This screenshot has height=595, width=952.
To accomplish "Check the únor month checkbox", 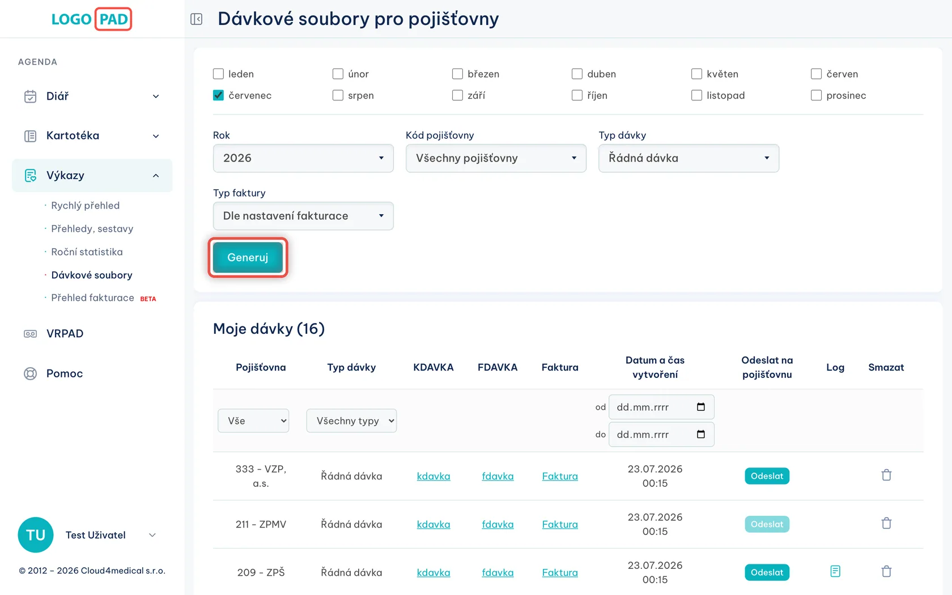I will coord(338,74).
